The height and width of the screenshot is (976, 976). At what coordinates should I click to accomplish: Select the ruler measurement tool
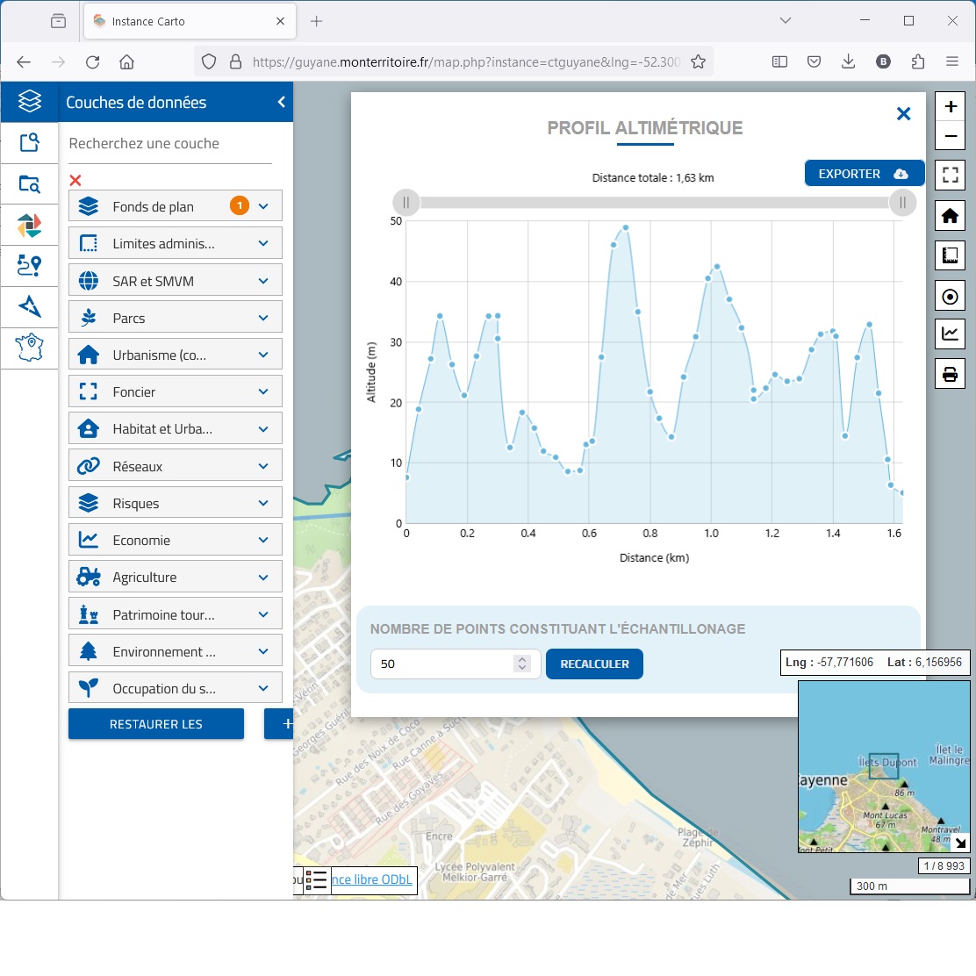point(950,255)
